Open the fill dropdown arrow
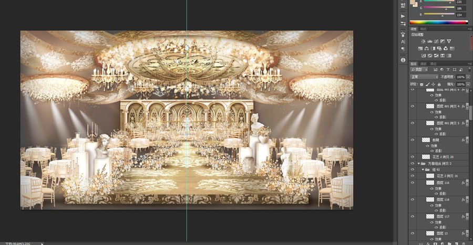Image resolution: width=473 pixels, height=245 pixels. click(x=468, y=84)
